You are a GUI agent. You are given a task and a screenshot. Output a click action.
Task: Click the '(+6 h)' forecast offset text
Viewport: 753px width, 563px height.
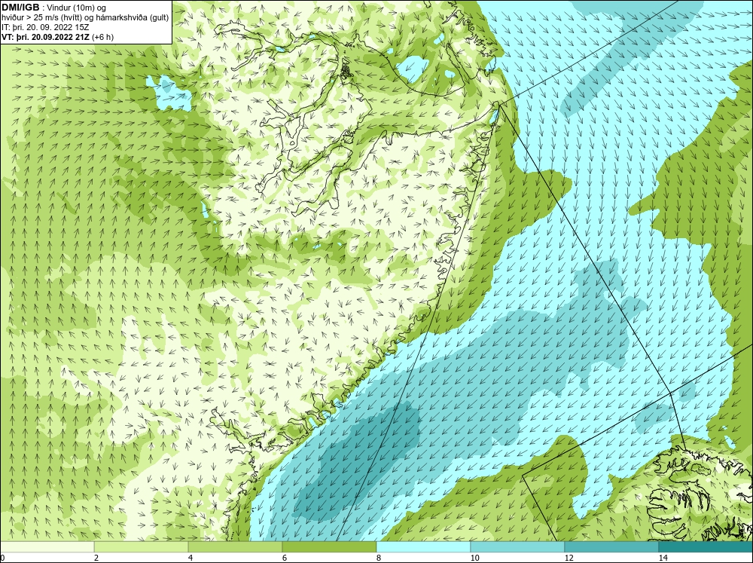point(102,36)
